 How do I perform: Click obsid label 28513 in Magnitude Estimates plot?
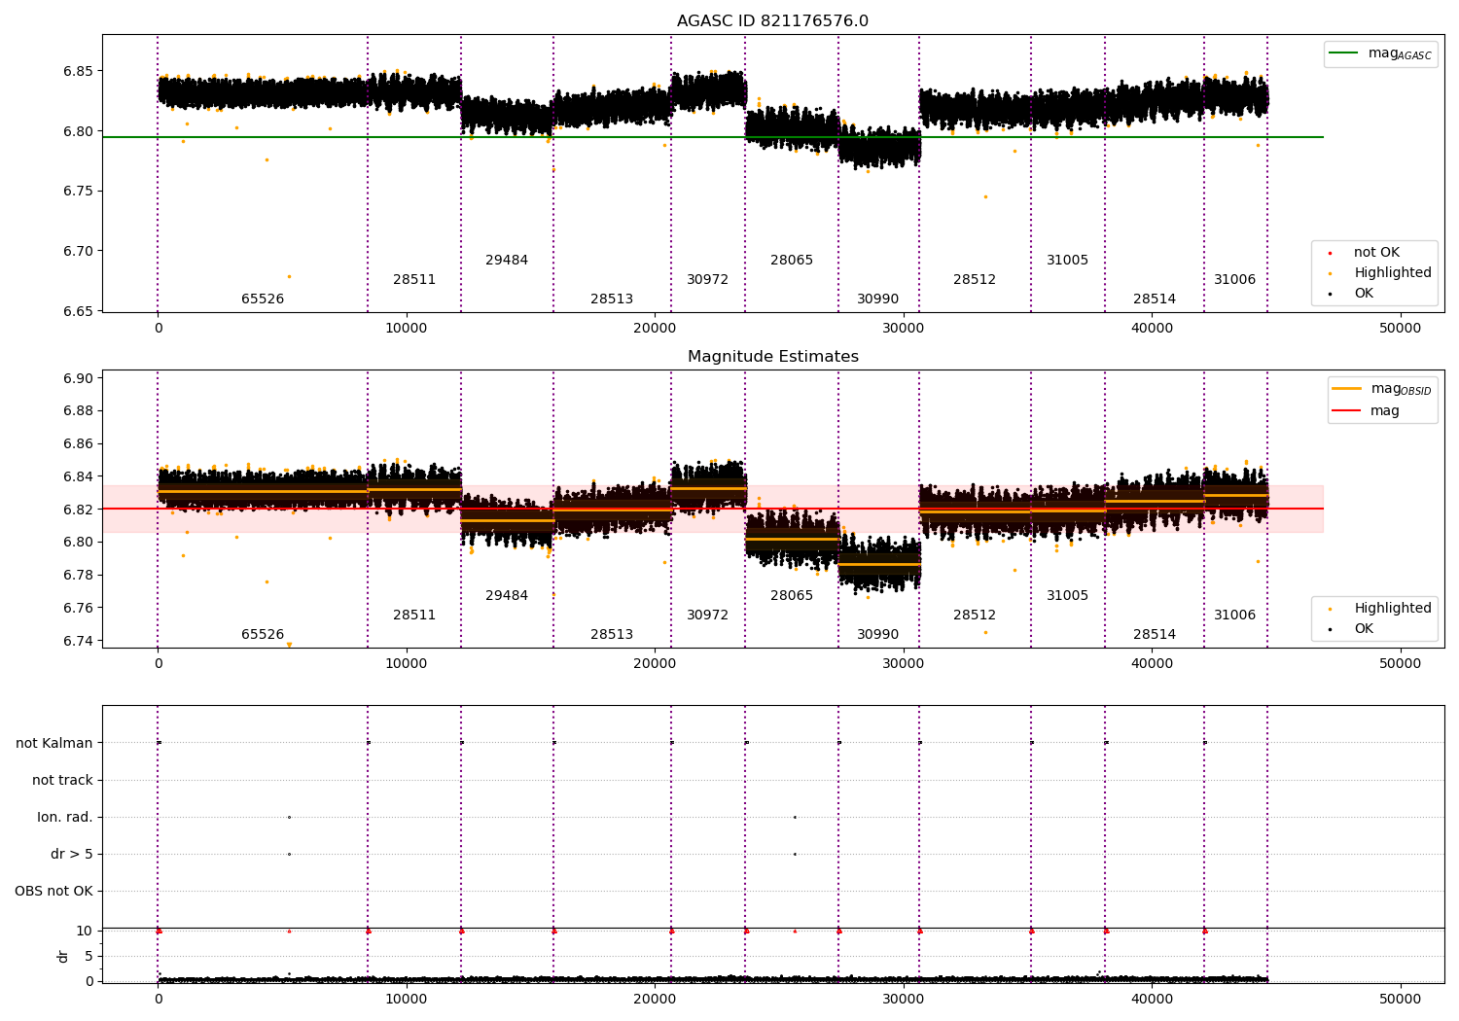point(612,635)
